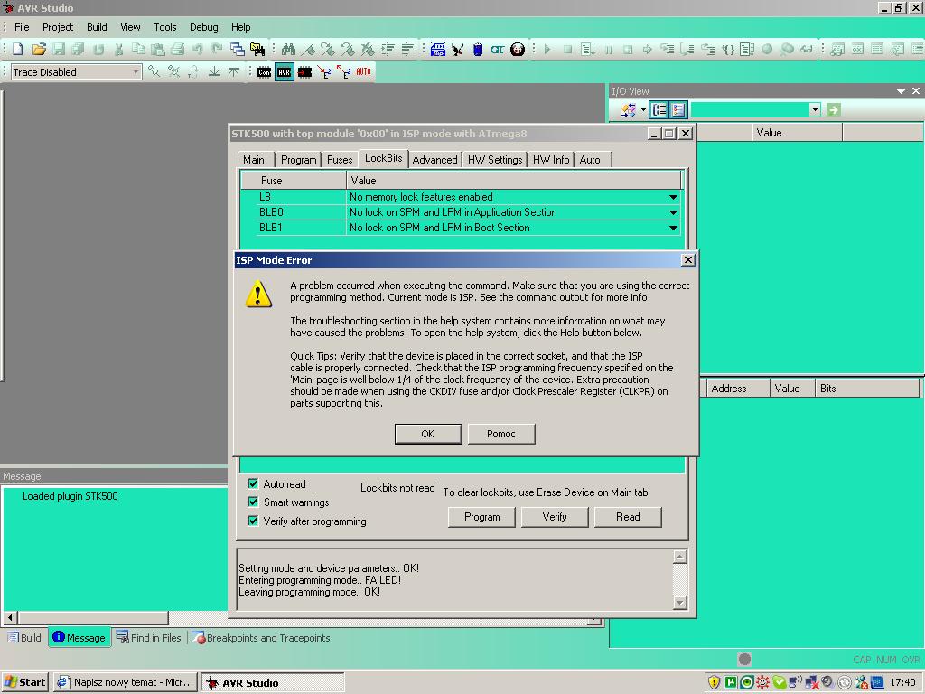Screen dimensions: 925x694
Task: Click the curly braces debug toolbar icon
Action: coord(728,50)
